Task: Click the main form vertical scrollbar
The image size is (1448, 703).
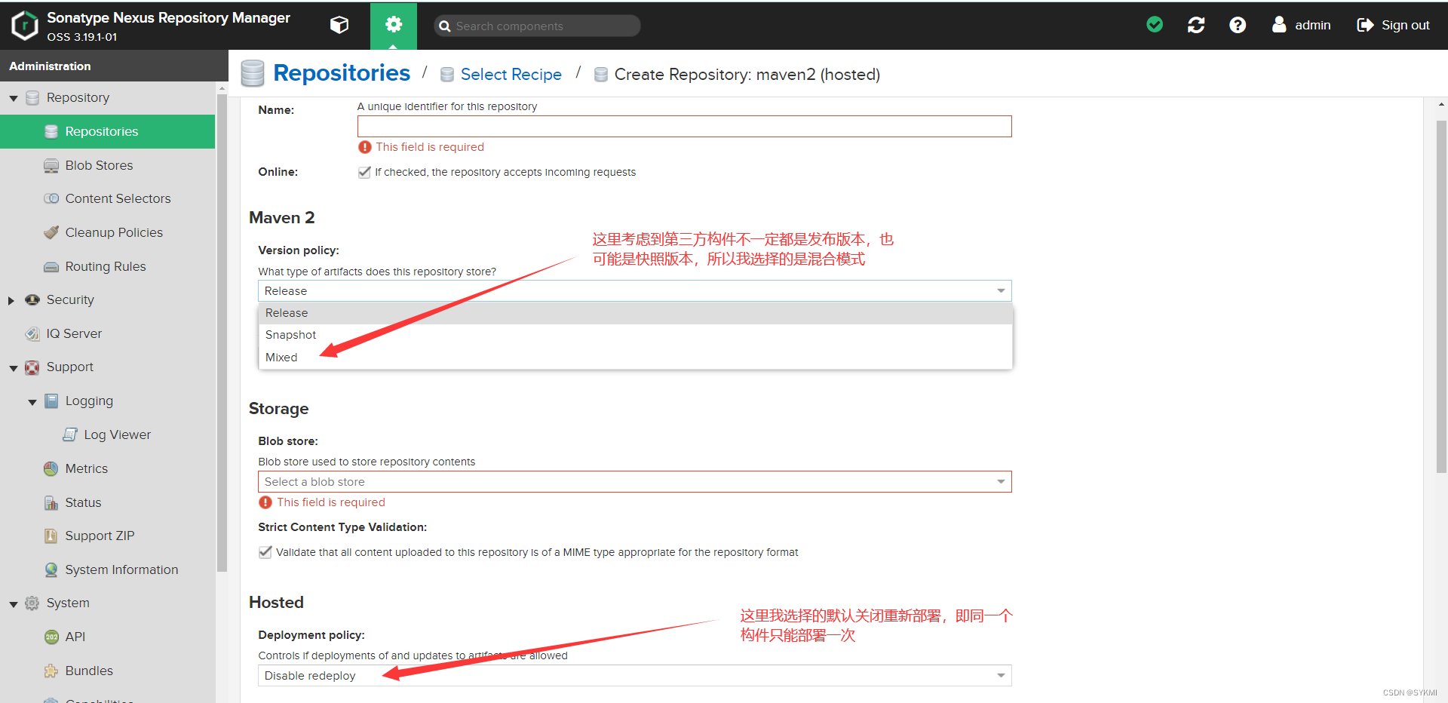Action: 1441,296
